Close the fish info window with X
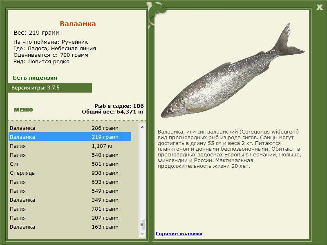 320,7
